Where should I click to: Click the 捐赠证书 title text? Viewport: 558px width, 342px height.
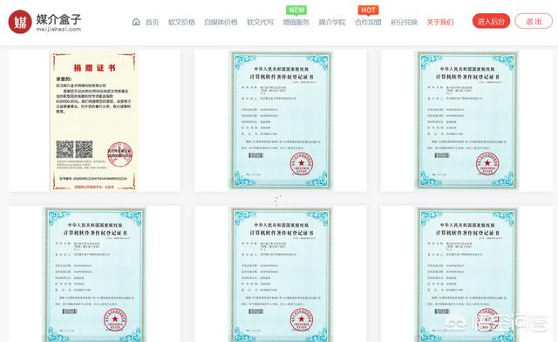point(95,68)
